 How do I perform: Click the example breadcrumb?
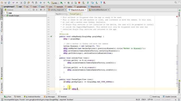coord(59,6)
